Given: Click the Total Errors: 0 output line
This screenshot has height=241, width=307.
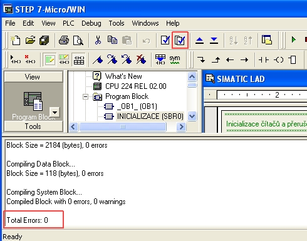Looking at the screenshot, I should point(28,220).
